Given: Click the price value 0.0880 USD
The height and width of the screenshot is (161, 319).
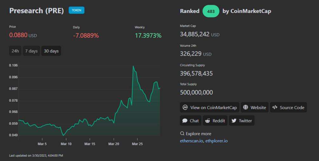Looking at the screenshot, I should click(23, 35).
